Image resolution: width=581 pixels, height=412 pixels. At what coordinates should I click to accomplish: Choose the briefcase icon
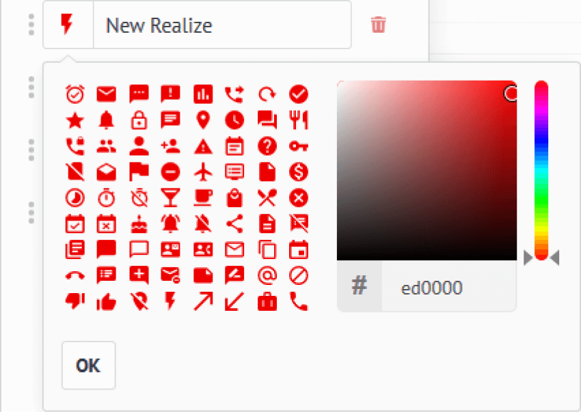tap(267, 301)
